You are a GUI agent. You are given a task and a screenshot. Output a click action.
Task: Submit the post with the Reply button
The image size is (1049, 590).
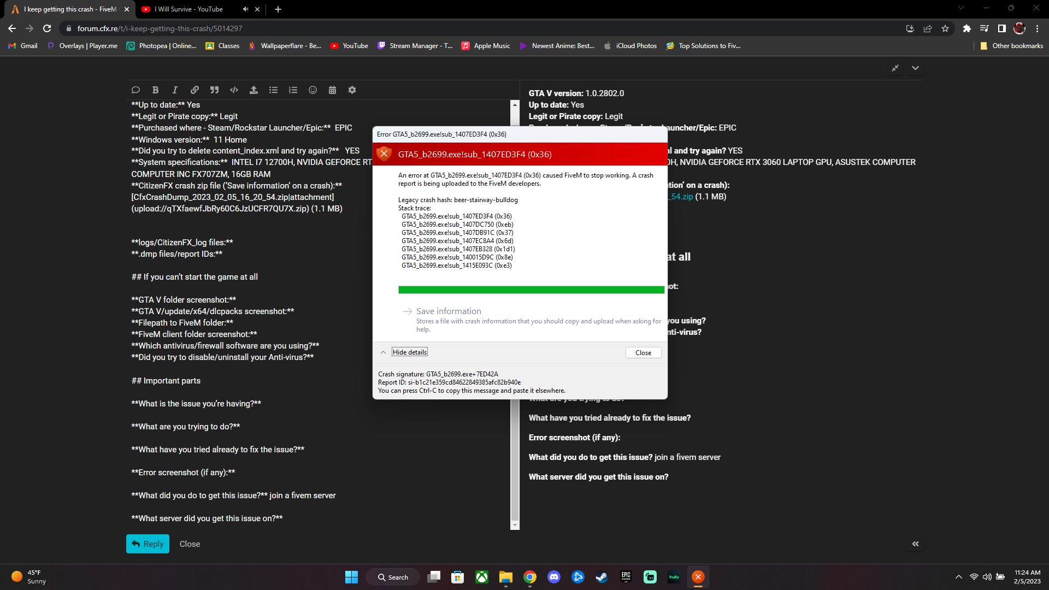(148, 544)
